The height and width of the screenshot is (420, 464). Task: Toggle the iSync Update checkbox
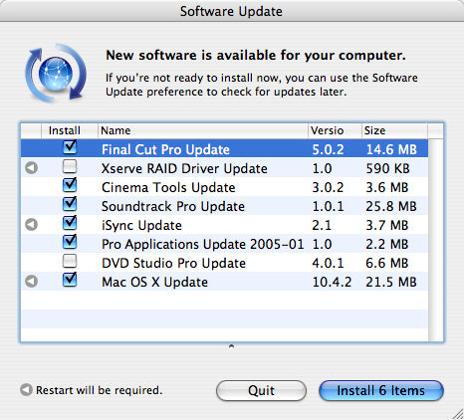(70, 223)
